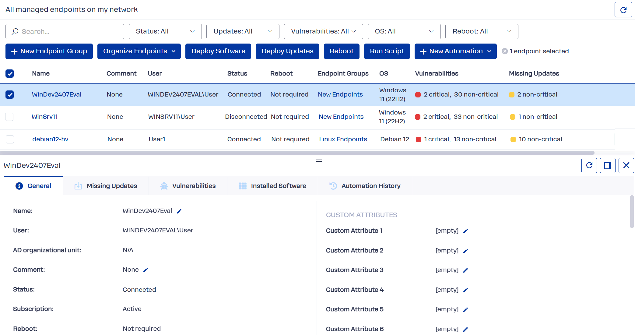Click the General tab info icon

pyautogui.click(x=19, y=186)
